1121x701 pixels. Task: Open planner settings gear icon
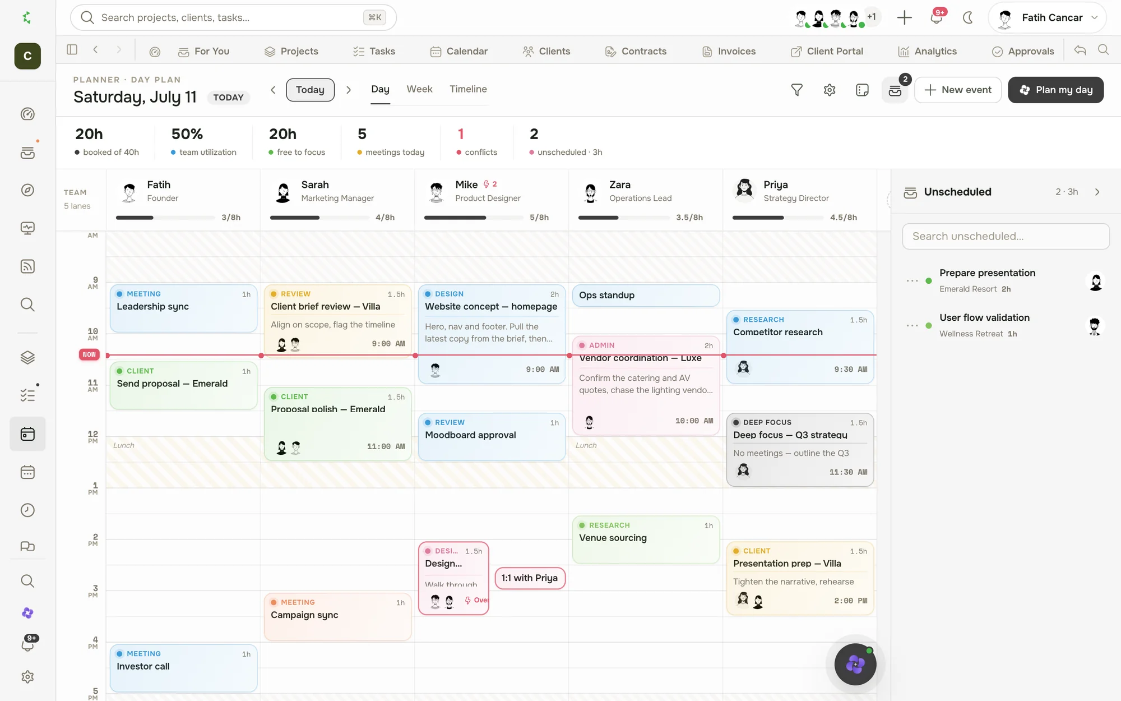click(x=830, y=90)
